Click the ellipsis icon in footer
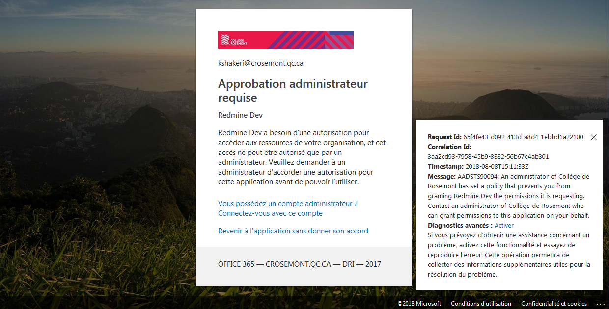The width and height of the screenshot is (609, 309). [x=600, y=304]
